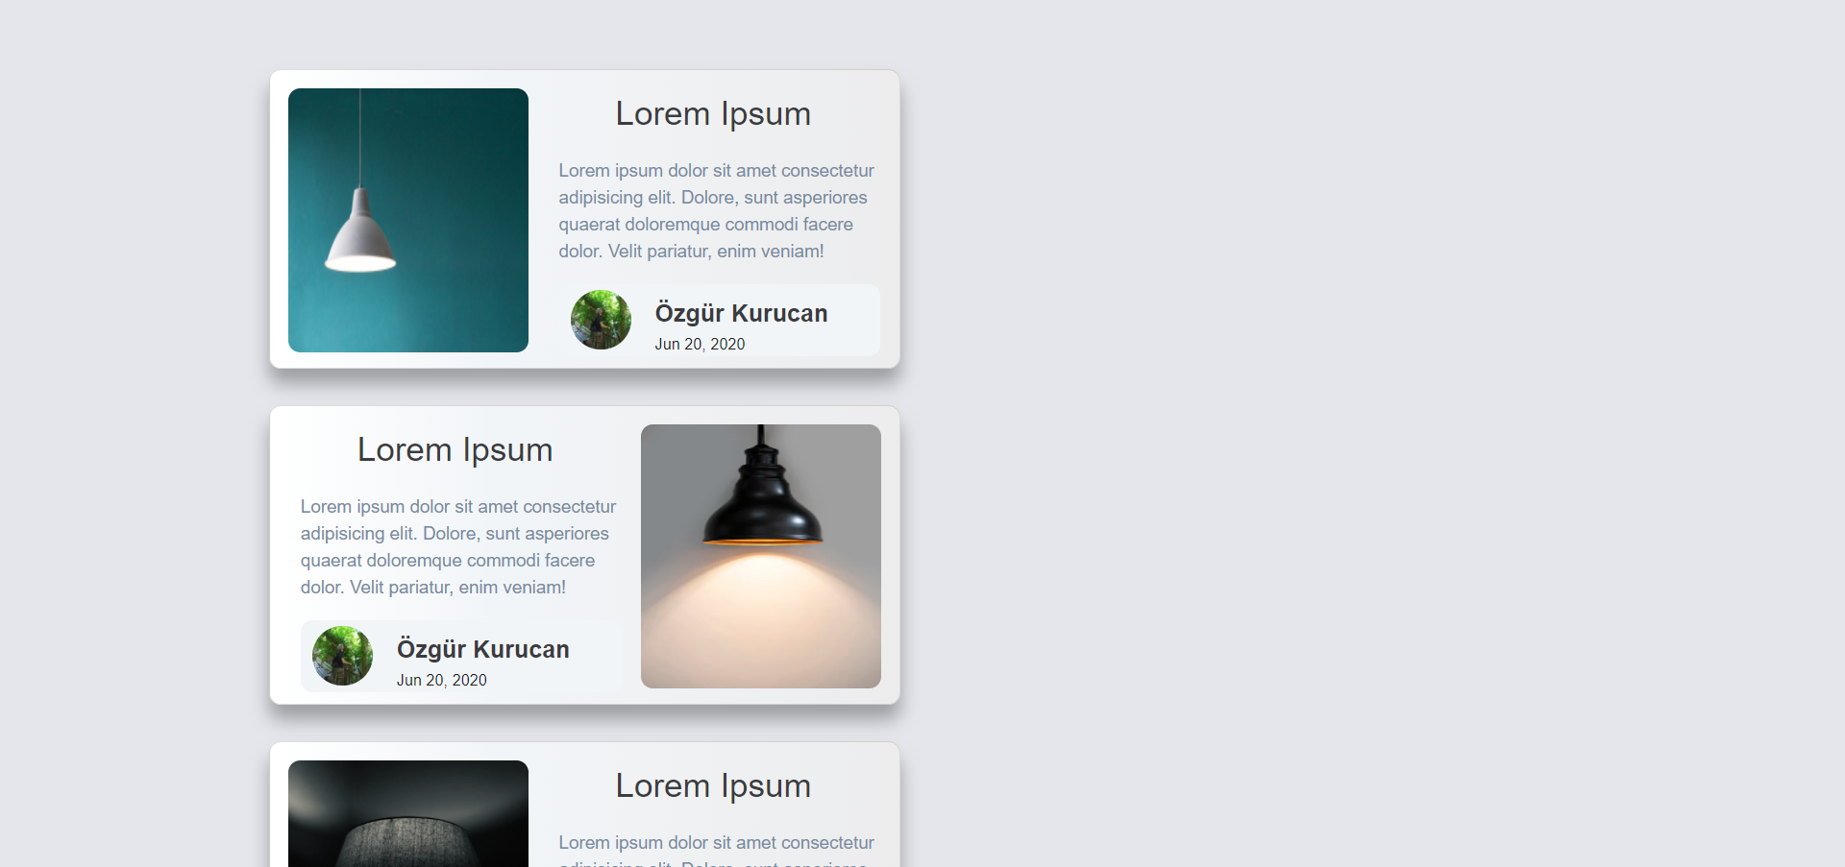Select the dark fabric lampshade image
Screen dimensions: 1845x867
point(408,814)
